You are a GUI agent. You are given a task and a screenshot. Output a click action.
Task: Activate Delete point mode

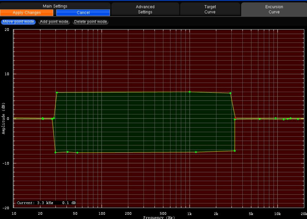pos(91,22)
